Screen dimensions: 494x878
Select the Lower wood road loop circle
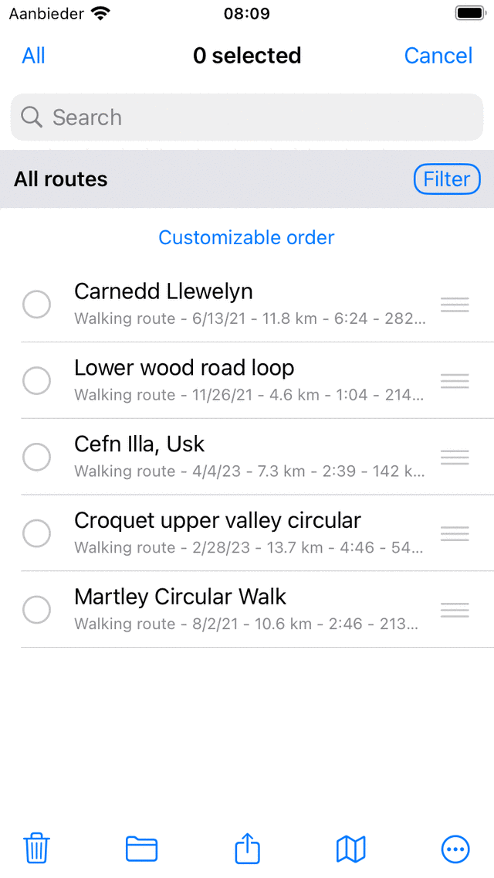[x=36, y=380]
